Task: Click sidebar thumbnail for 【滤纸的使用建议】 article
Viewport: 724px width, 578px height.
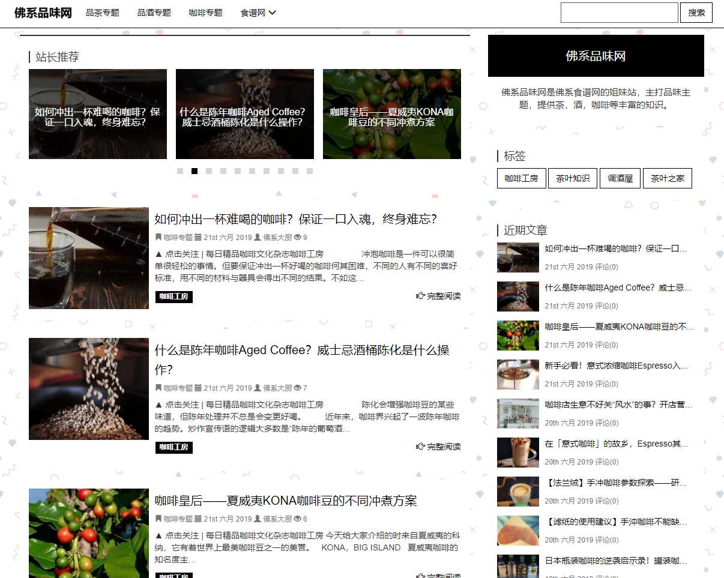Action: pyautogui.click(x=518, y=531)
